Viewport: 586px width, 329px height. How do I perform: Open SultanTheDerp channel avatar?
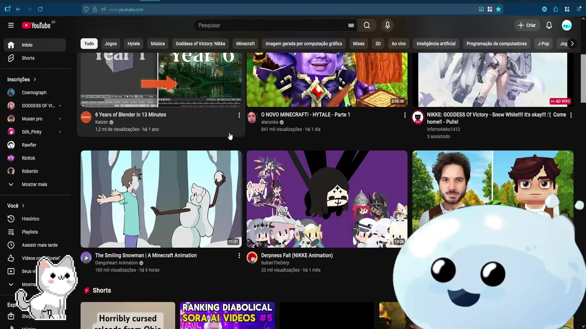252,258
